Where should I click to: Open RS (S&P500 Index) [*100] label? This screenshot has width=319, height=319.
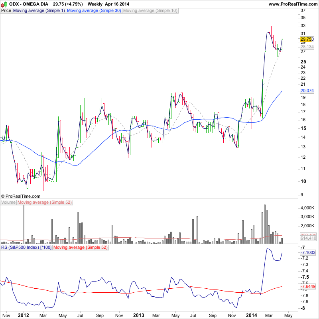[x=26, y=248]
